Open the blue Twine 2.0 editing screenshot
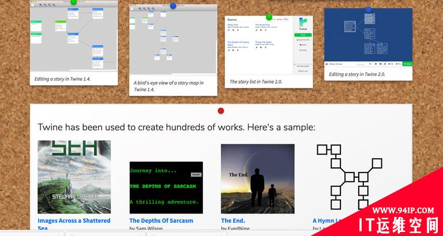The image size is (443, 236). (368, 38)
